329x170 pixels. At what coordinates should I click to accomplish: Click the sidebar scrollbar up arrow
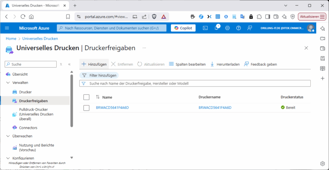point(72,72)
